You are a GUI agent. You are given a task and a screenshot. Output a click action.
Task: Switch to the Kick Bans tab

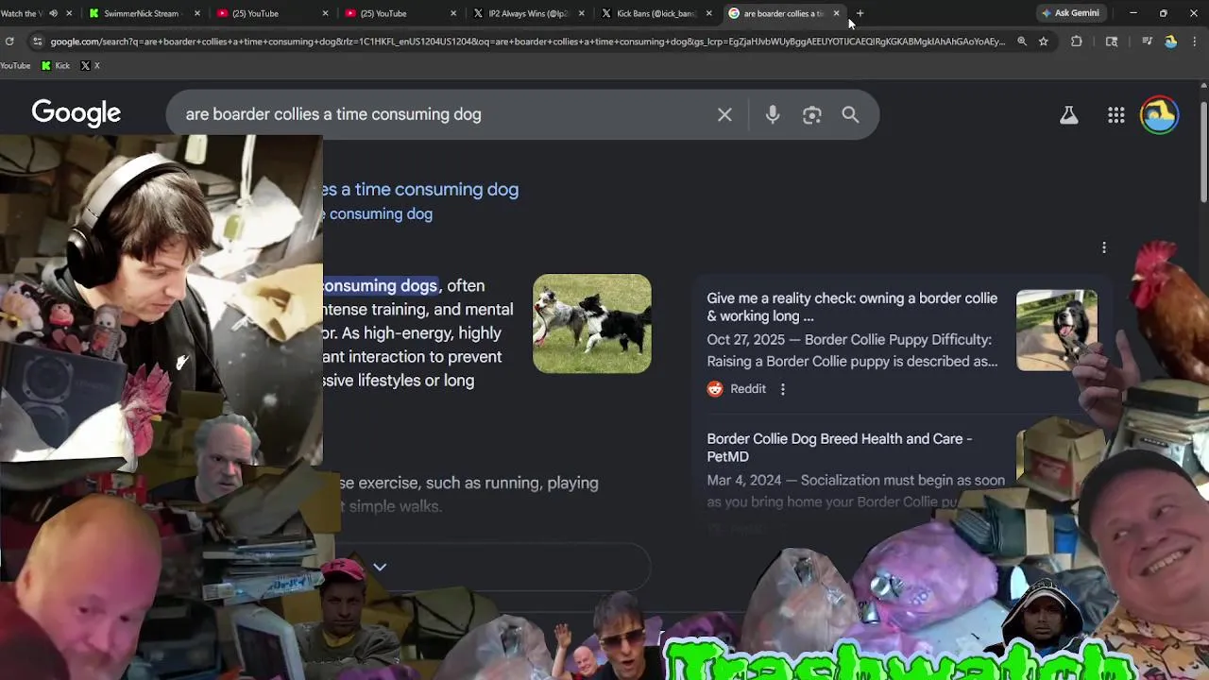(656, 13)
